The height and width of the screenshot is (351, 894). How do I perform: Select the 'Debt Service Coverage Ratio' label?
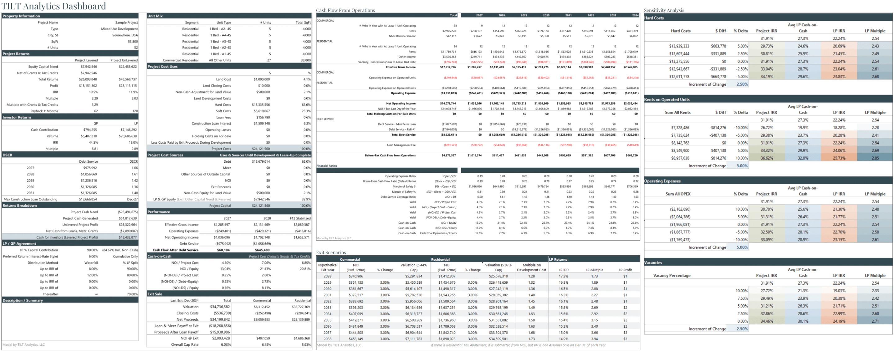pos(398,197)
